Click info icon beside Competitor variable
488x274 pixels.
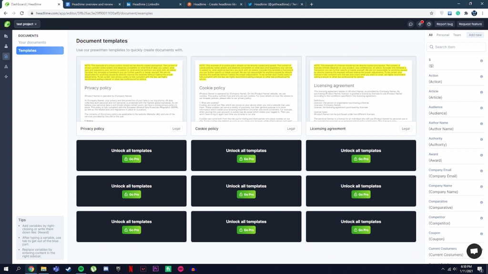coord(481,218)
